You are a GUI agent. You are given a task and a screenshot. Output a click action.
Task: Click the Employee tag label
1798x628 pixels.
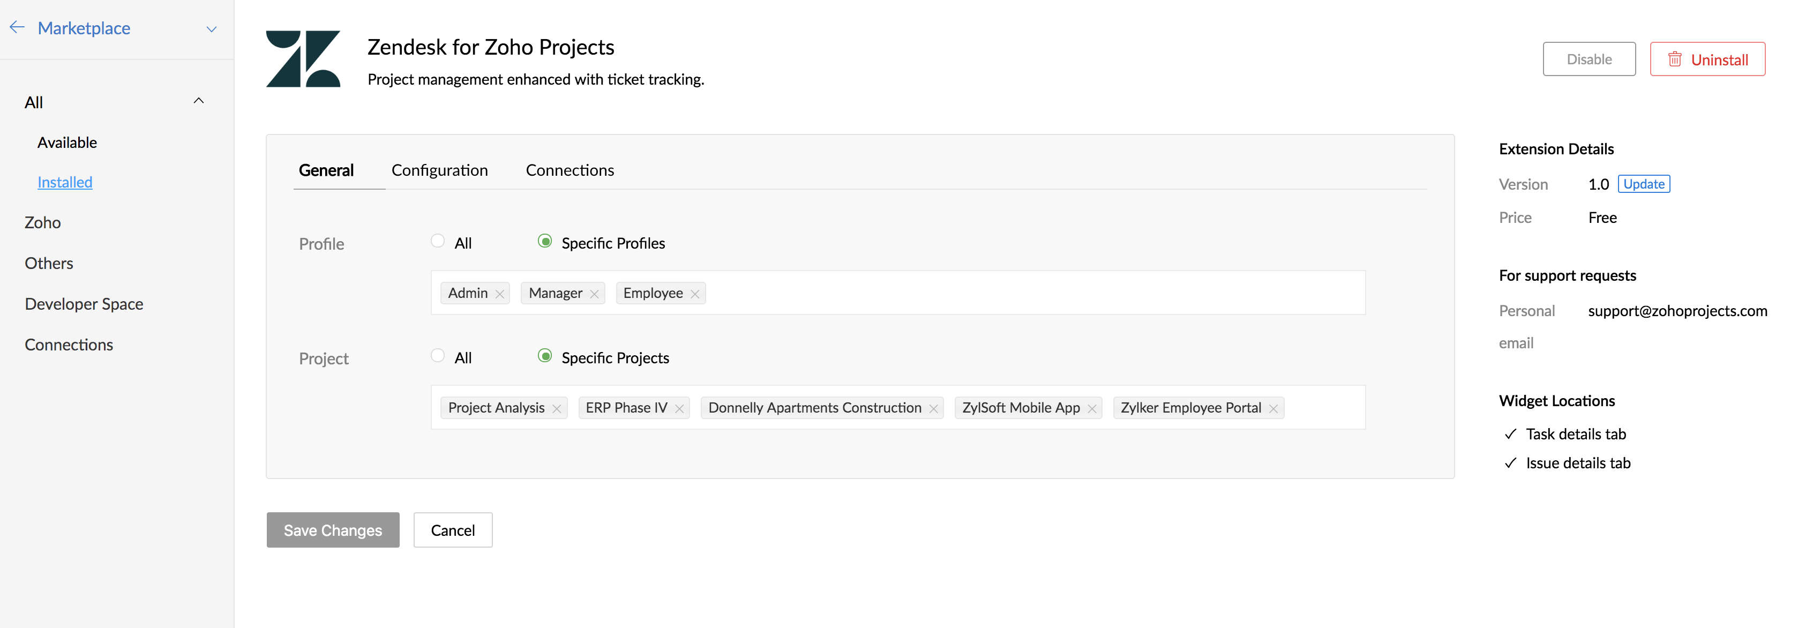pos(653,293)
